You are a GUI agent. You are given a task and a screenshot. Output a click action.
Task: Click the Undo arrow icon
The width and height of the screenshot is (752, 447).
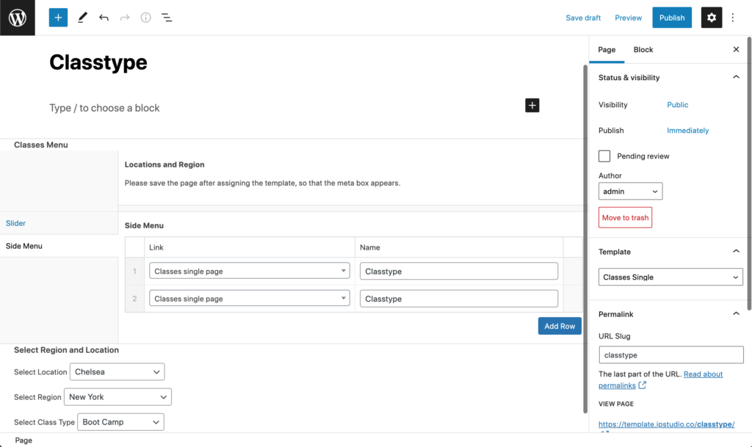(x=104, y=18)
